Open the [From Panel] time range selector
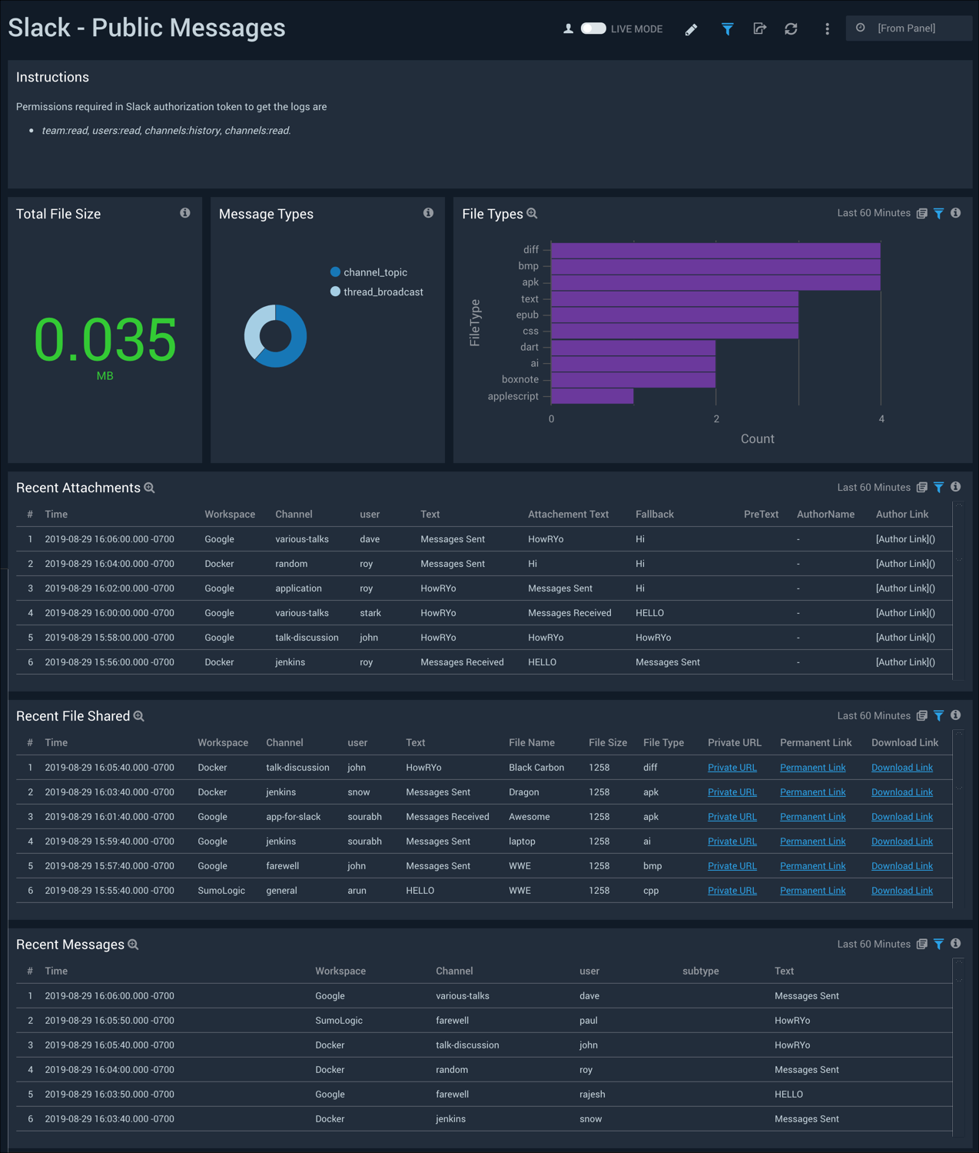The width and height of the screenshot is (979, 1153). [x=908, y=28]
